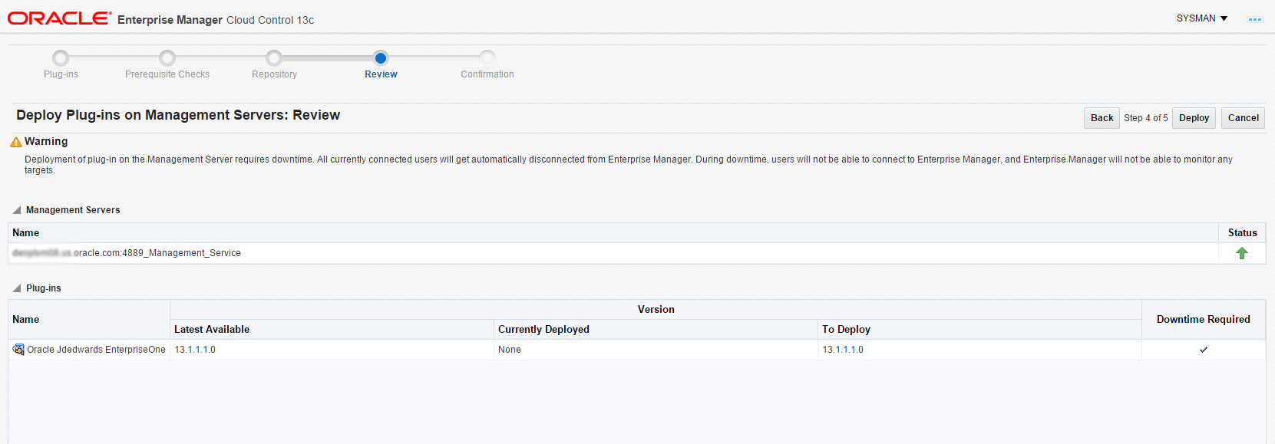Go to the Prerequisite Checks step

167,58
